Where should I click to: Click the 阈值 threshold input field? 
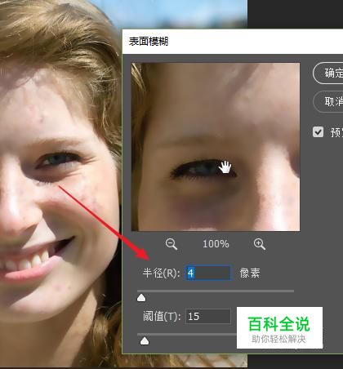click(x=208, y=316)
